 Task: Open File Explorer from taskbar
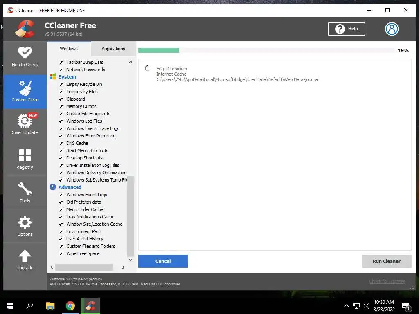(x=50, y=306)
